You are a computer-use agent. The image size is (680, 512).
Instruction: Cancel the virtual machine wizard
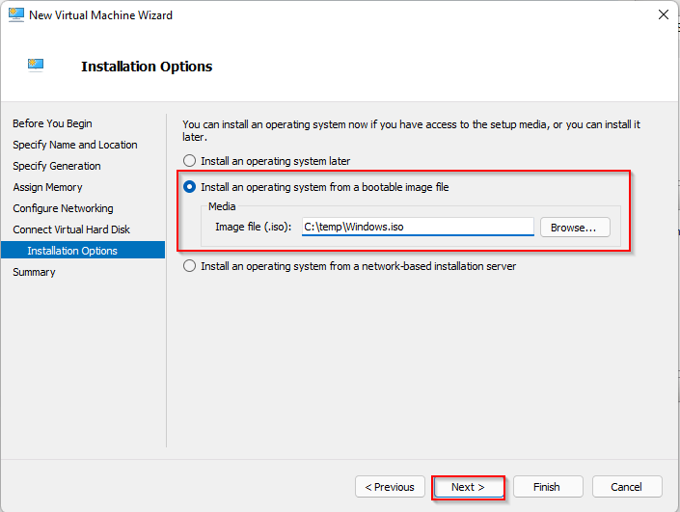(627, 487)
